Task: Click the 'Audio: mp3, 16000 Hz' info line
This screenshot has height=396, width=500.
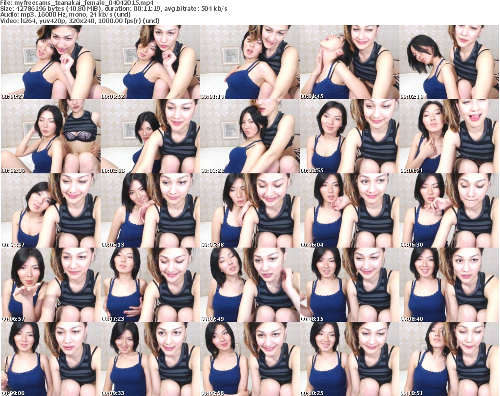Action: 65,15
